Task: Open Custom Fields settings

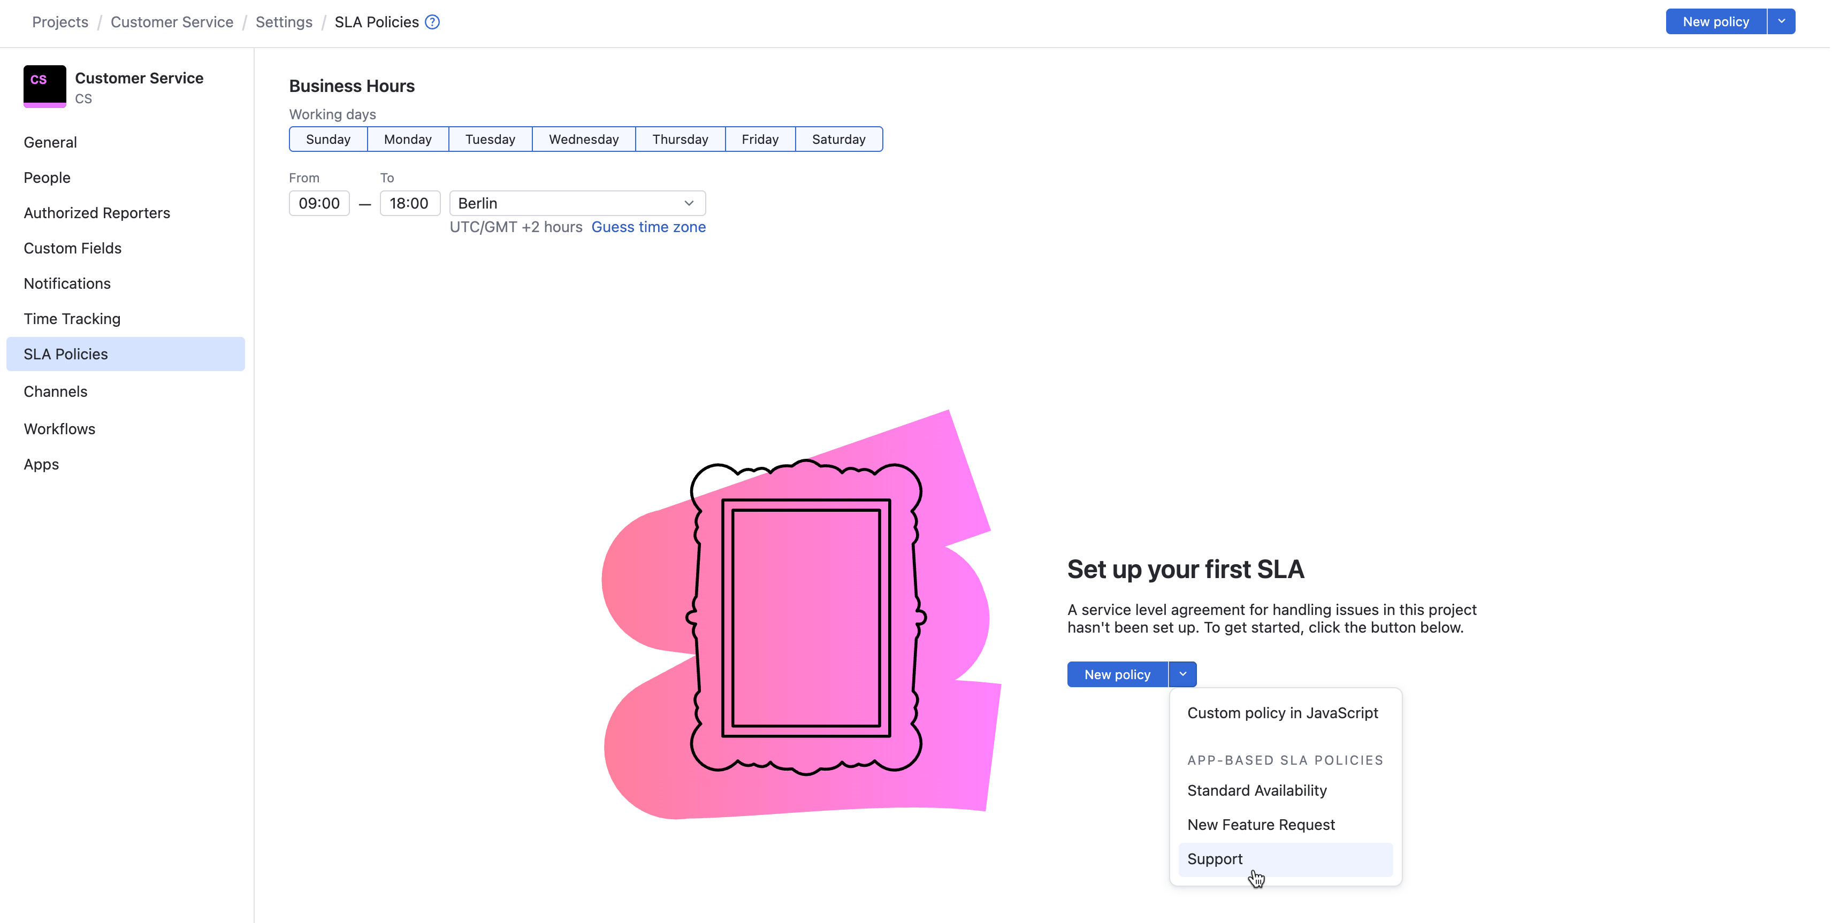Action: [x=126, y=248]
